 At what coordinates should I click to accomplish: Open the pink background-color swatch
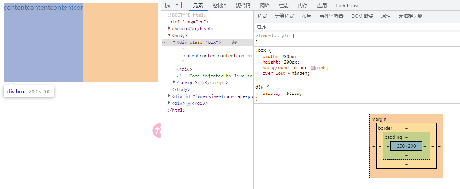pos(313,68)
